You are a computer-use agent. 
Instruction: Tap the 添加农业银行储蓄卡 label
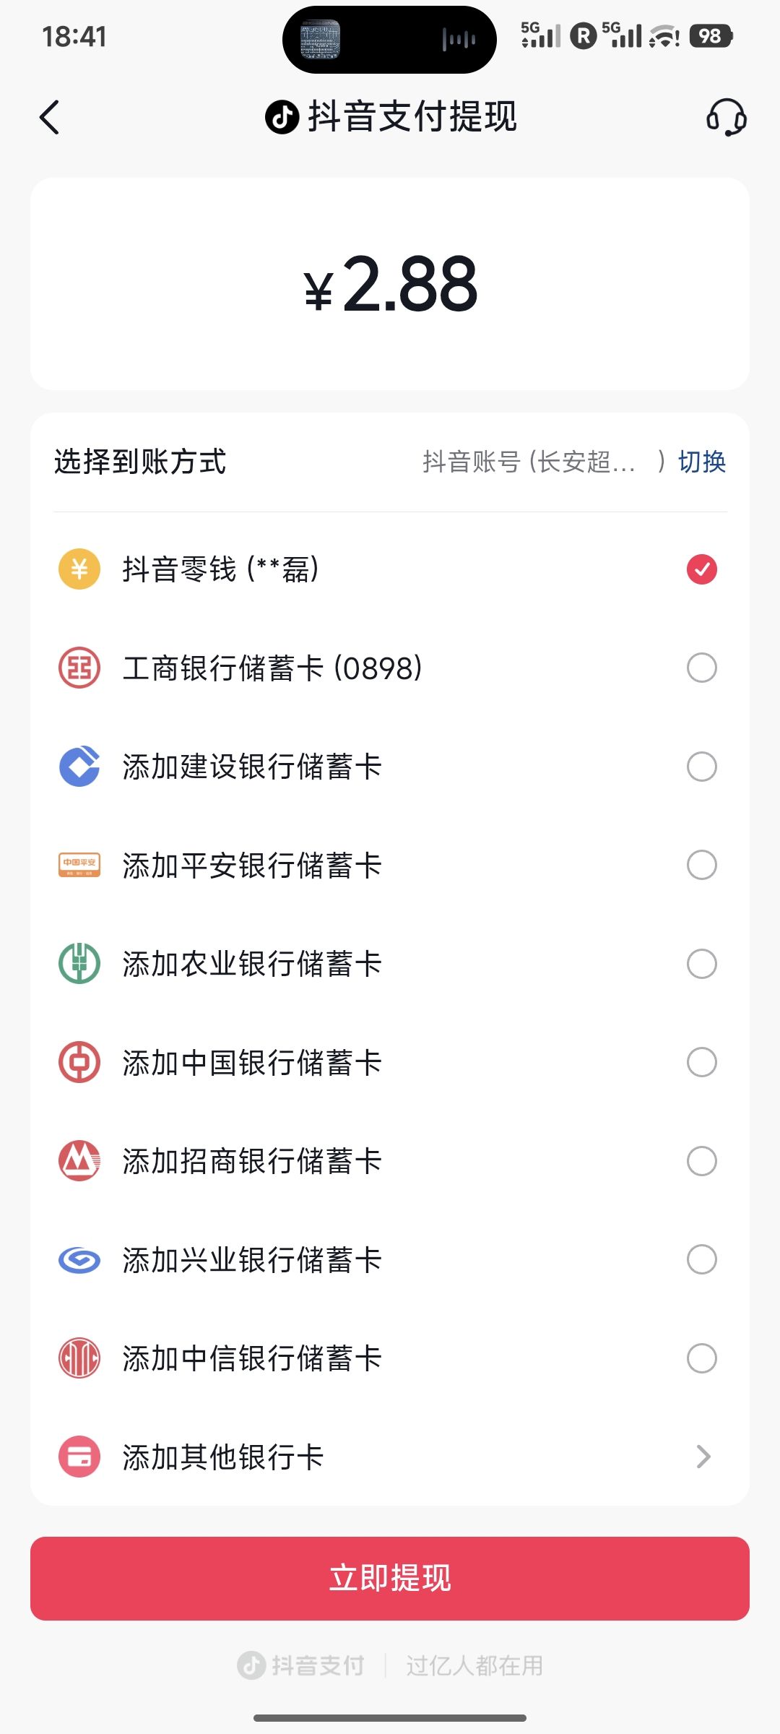coord(251,964)
